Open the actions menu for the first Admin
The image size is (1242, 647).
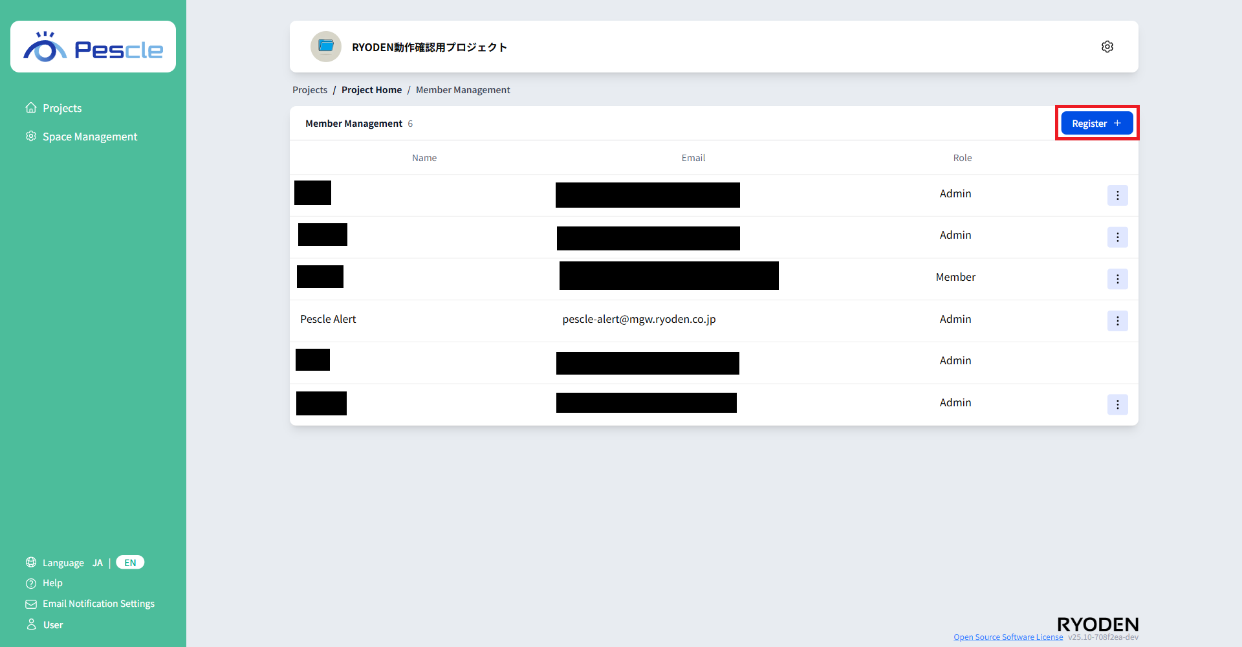(1118, 195)
